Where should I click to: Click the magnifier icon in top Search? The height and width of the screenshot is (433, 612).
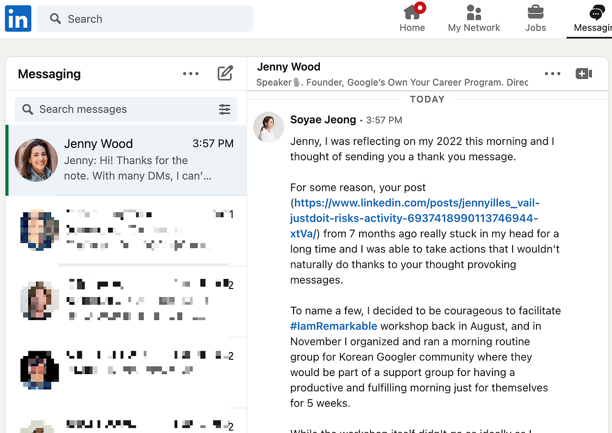(x=55, y=19)
